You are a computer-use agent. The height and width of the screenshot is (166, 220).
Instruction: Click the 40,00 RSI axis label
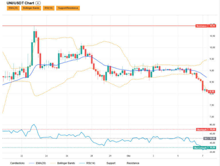point(212,143)
